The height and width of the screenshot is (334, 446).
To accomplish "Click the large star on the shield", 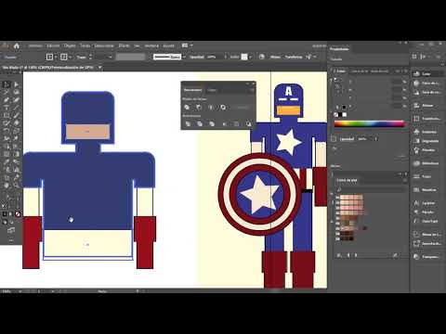I will click(259, 194).
